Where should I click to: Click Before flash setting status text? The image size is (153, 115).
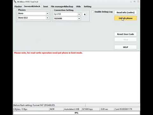[34, 105]
